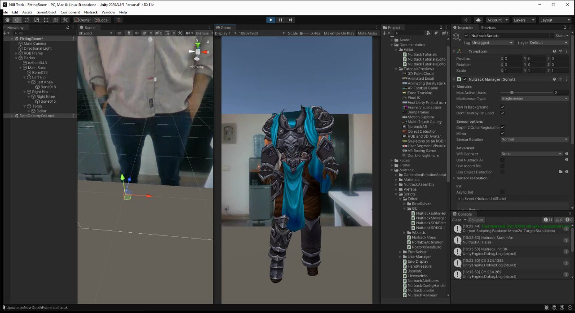Viewport: 575px width, 313px height.
Task: Open collab sun icon near cloud
Action: [466, 20]
